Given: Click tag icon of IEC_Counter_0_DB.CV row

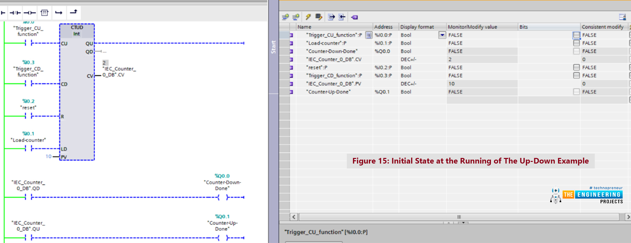Looking at the screenshot, I should [291, 59].
